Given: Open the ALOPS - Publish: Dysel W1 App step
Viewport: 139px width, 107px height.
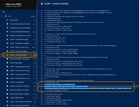Looking at the screenshot, I should point(18,71).
